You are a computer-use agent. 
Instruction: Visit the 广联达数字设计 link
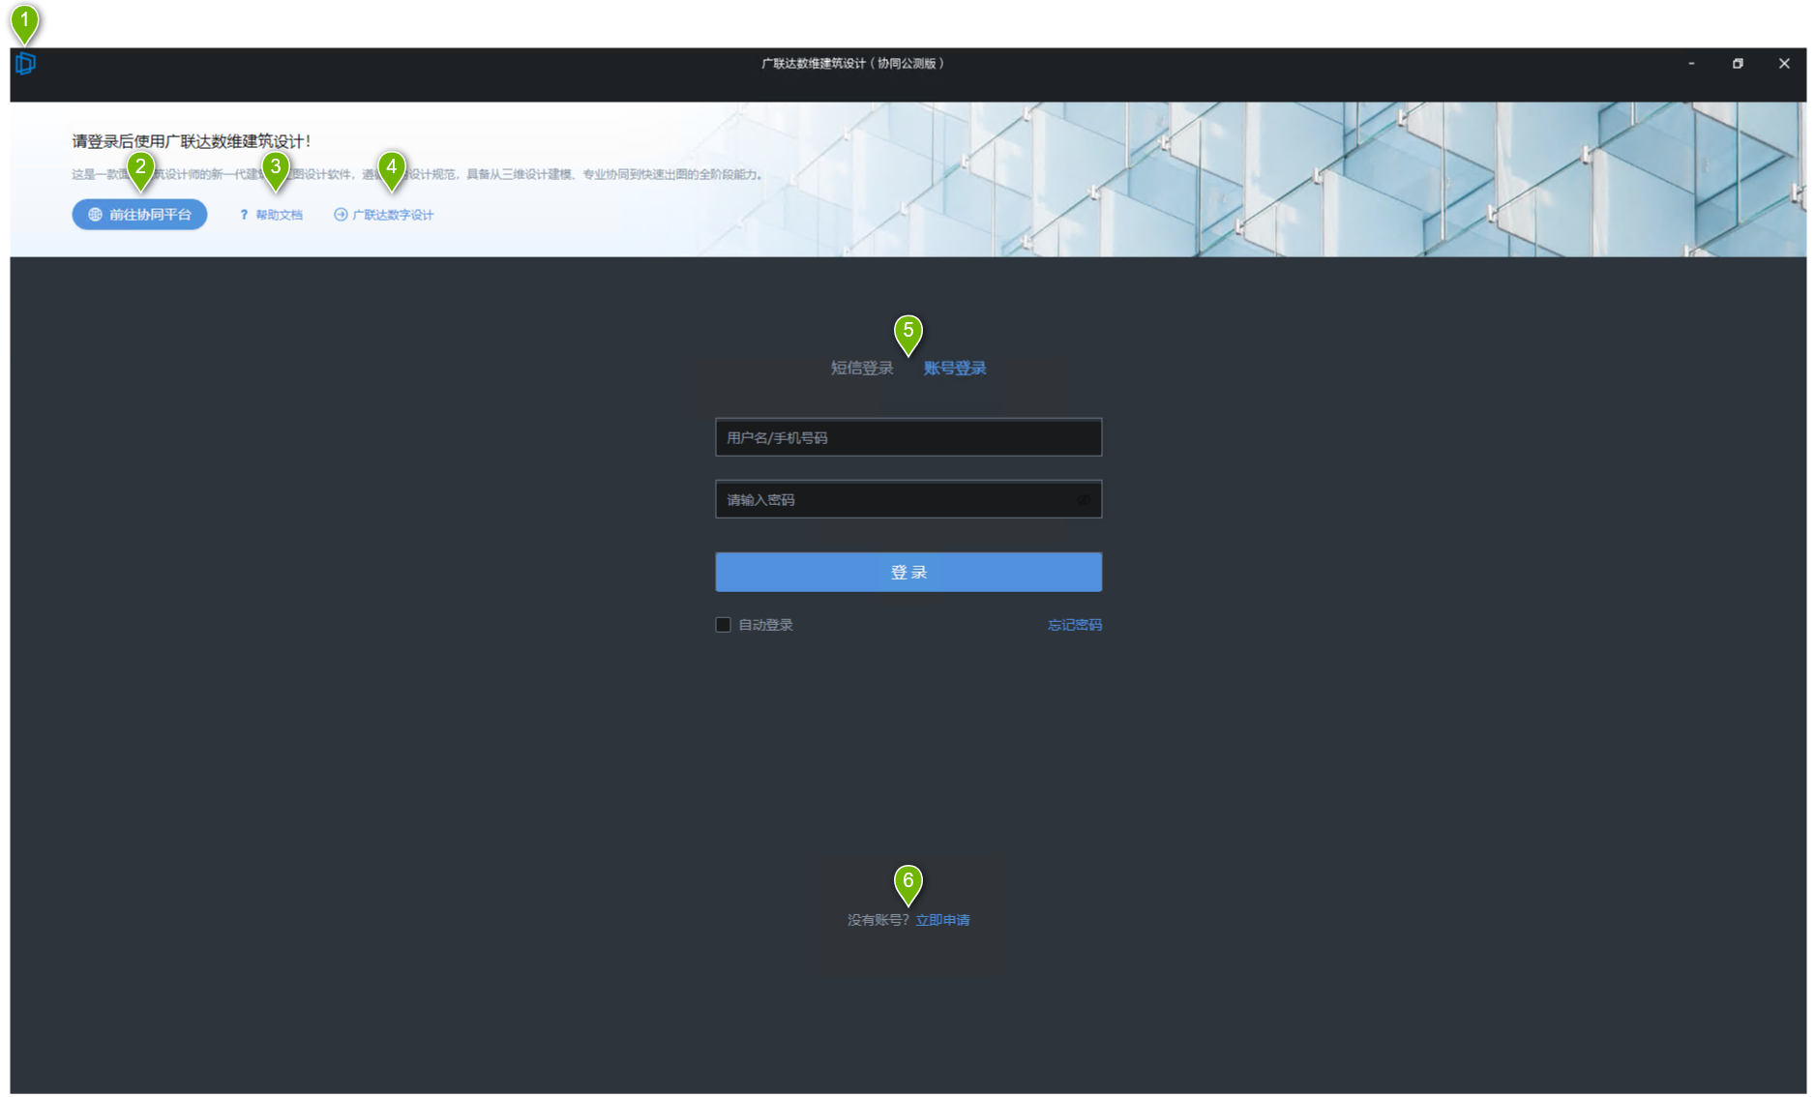point(393,215)
